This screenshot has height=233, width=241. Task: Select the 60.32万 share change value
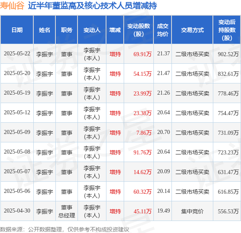tap(143, 192)
